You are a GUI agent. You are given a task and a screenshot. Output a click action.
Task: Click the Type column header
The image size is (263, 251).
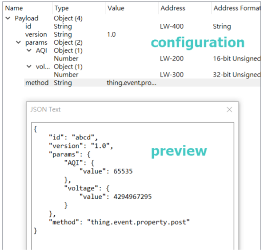pos(79,8)
